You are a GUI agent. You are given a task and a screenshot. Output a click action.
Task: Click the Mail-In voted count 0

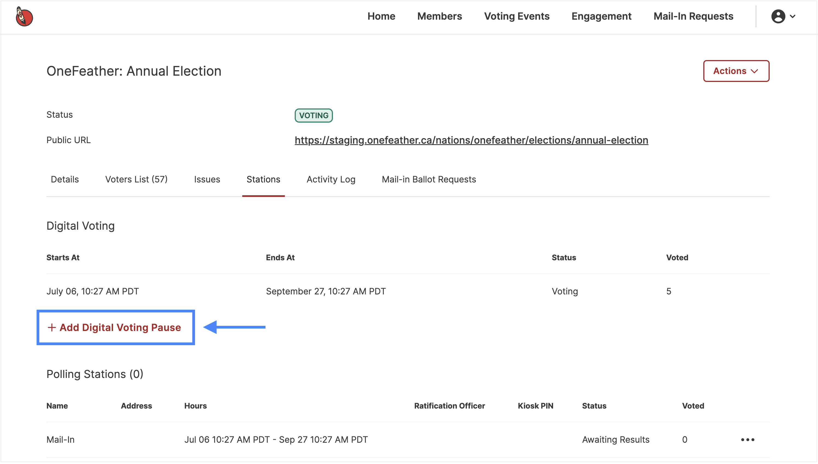click(x=684, y=439)
